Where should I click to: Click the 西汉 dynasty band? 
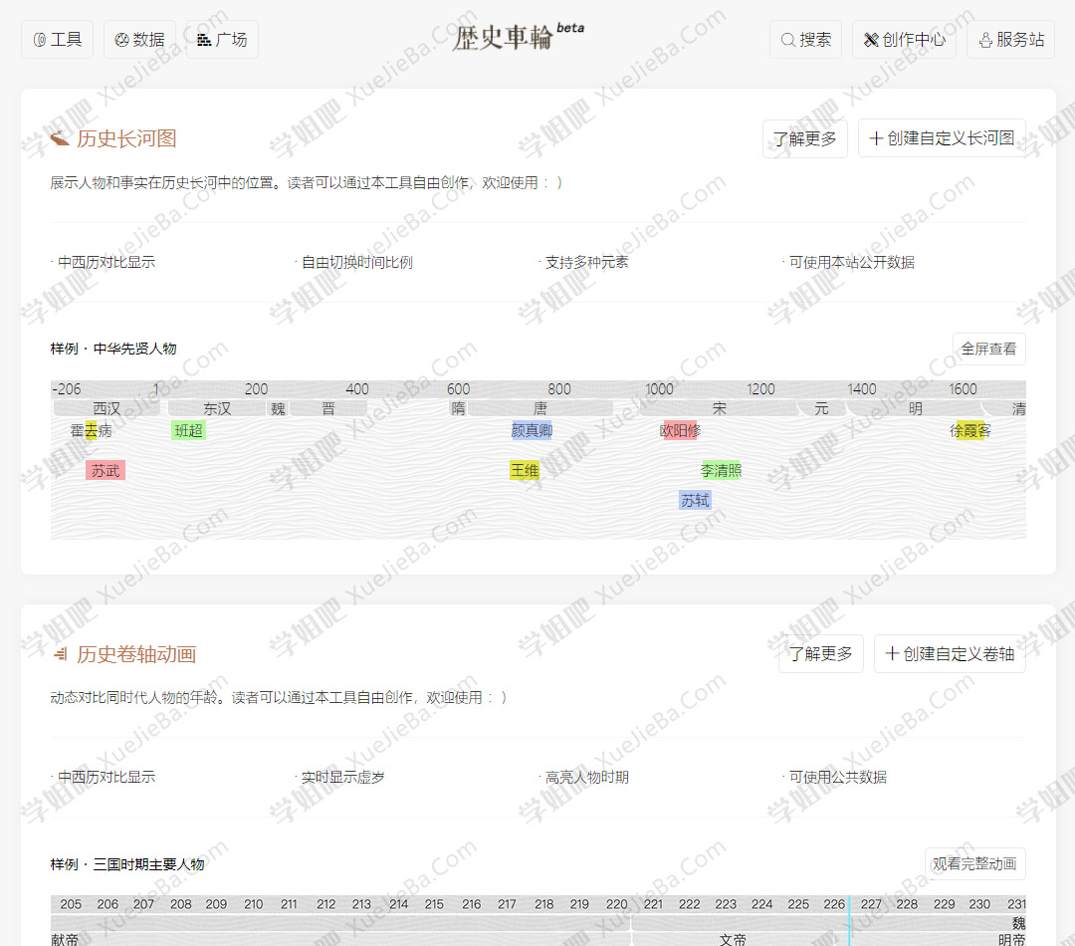click(x=107, y=409)
